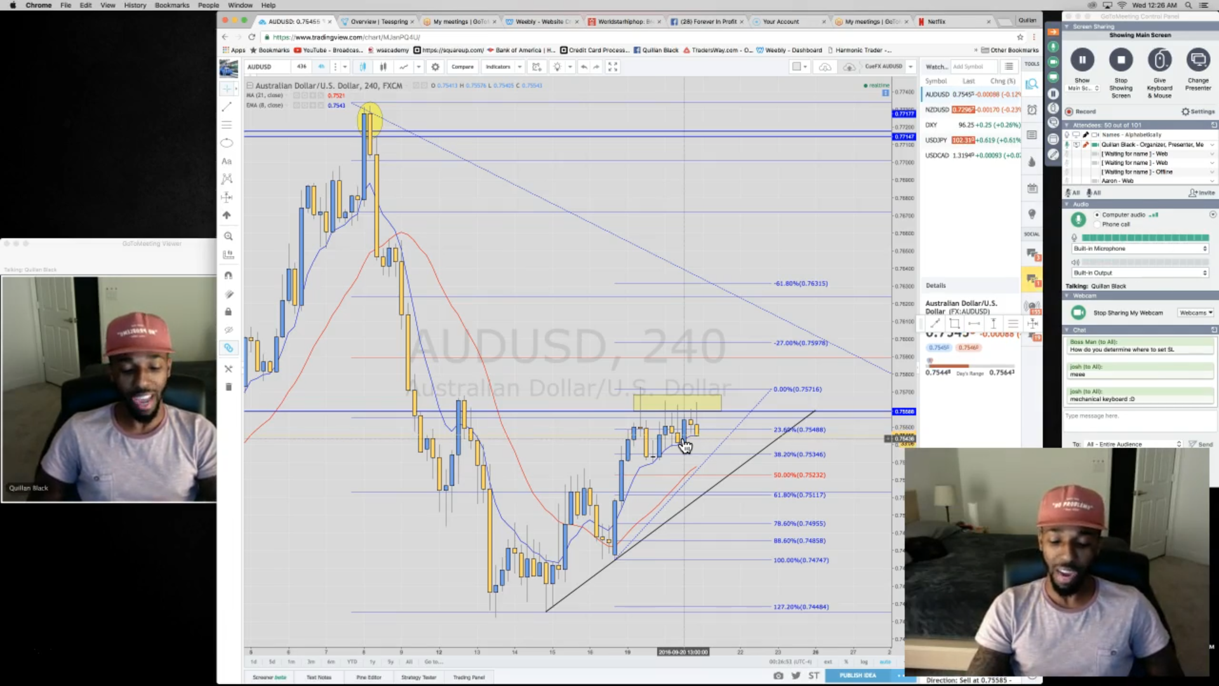
Task: Open the Bookmarks menu in Chrome
Action: point(171,5)
